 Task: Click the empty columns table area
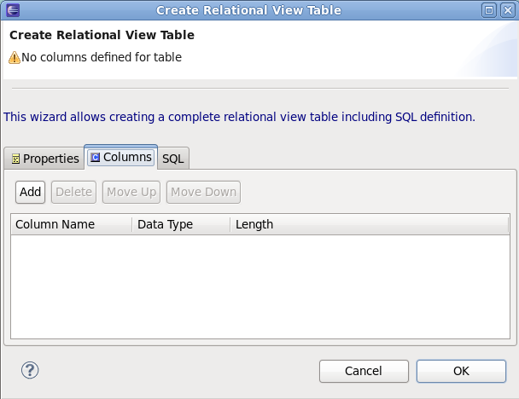[x=259, y=286]
